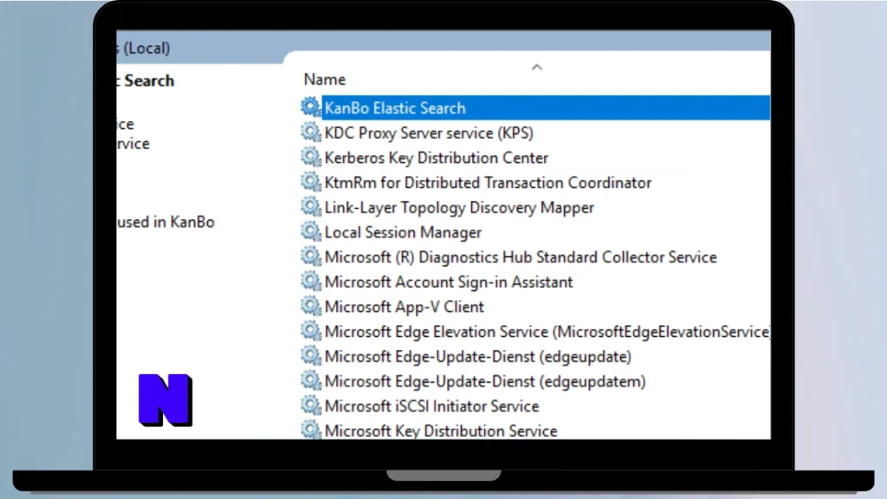Select Link-Layer Topology Discovery Mapper
The image size is (887, 499).
click(459, 208)
